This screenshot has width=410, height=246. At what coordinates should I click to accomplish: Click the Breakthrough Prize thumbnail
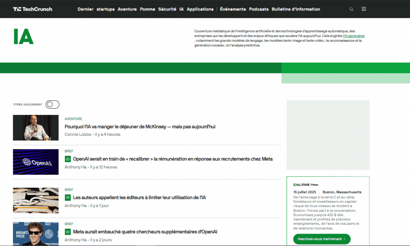point(36,234)
